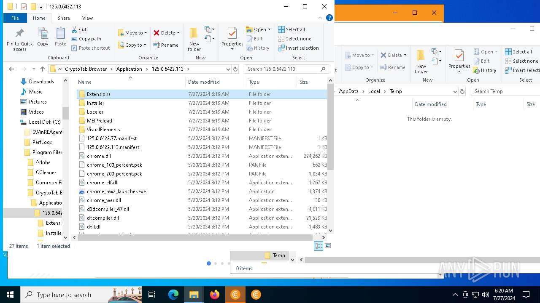
Task: Click Copy path option
Action: click(86, 39)
